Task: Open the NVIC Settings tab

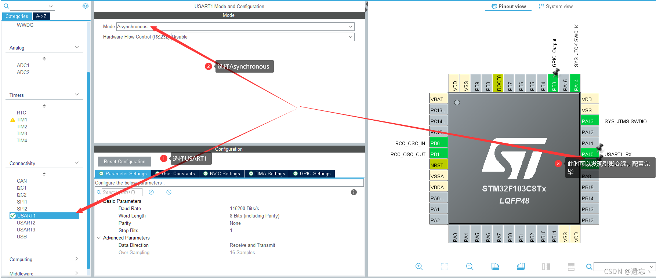Action: click(x=222, y=173)
